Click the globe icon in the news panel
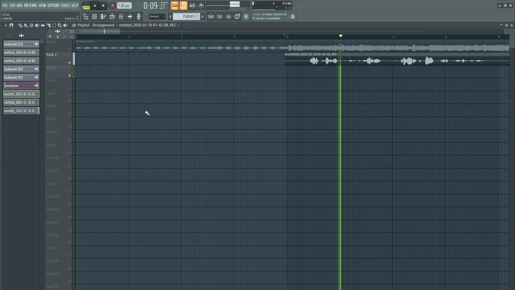The height and width of the screenshot is (290, 515). tap(293, 17)
